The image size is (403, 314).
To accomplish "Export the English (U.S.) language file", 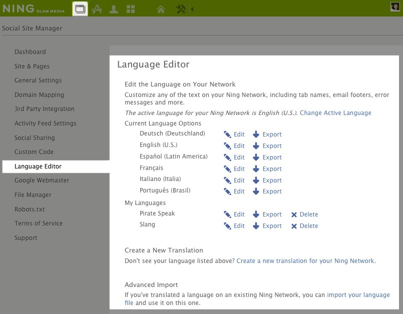I will pos(267,146).
